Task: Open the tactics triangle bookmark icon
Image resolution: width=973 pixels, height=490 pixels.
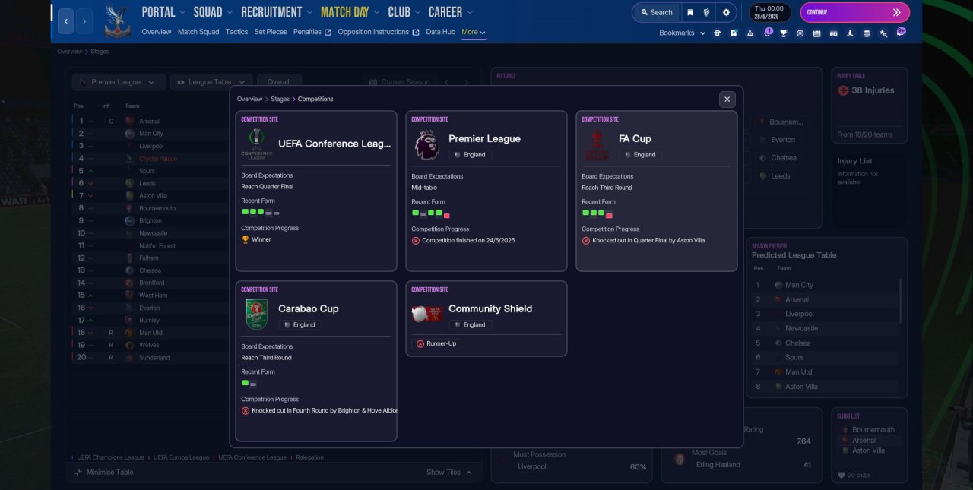Action: point(750,33)
